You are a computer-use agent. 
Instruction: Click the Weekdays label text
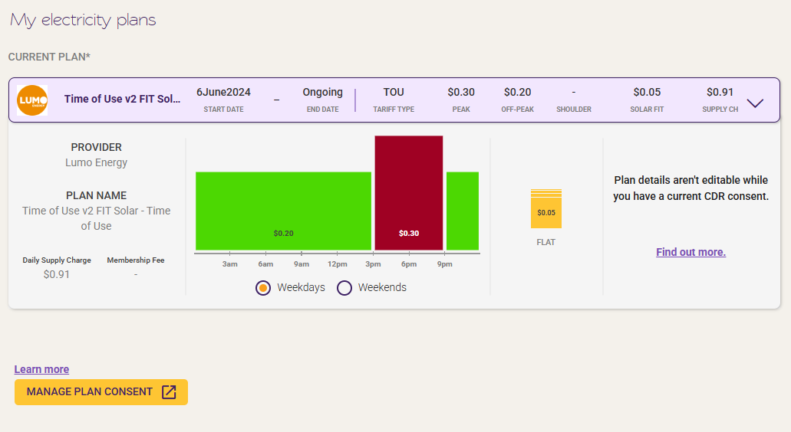pyautogui.click(x=302, y=287)
